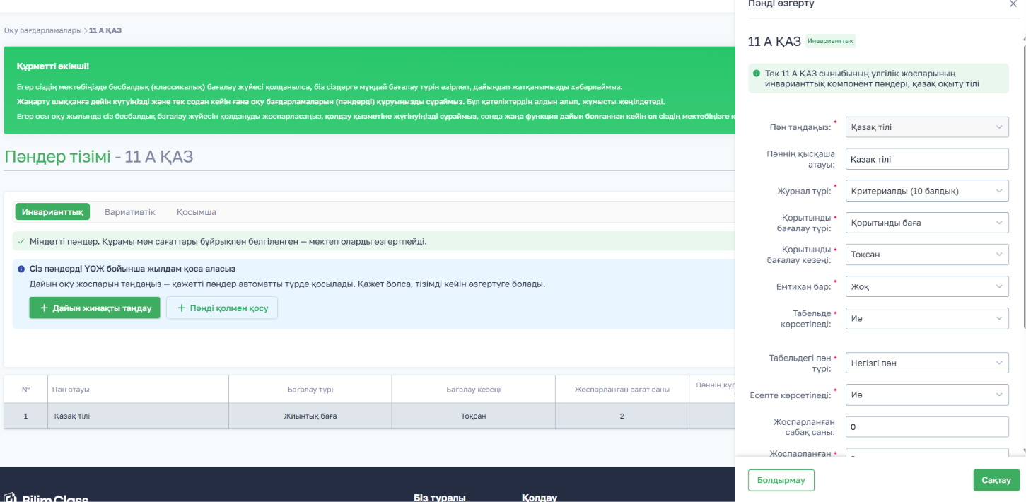Expand Қорытынды бағалау кезеңі dropdown showing Тоқсан
This screenshot has width=1026, height=502.
point(927,255)
